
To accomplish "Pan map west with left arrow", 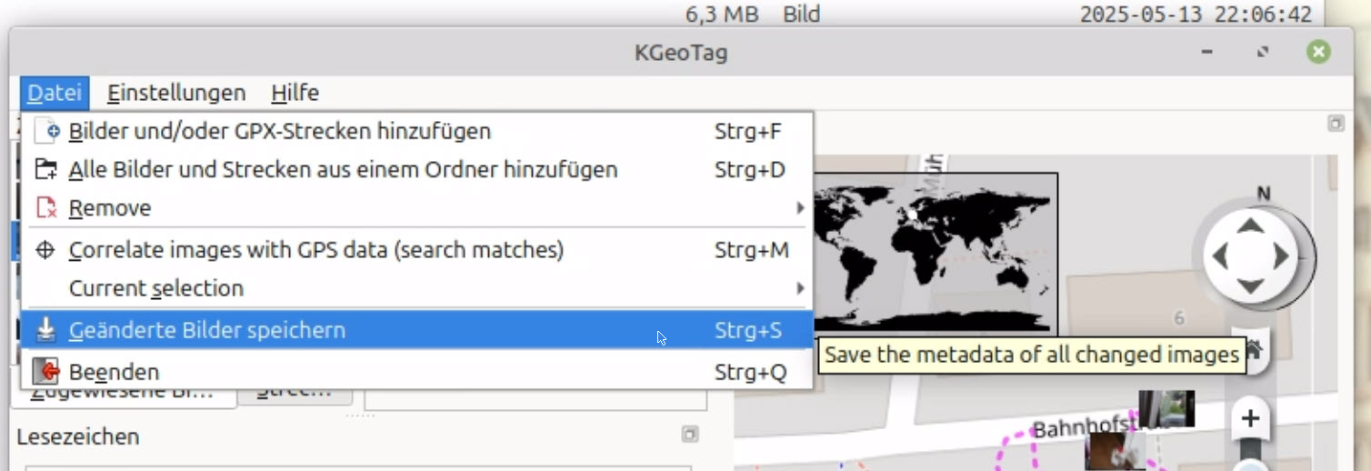I will pyautogui.click(x=1220, y=256).
